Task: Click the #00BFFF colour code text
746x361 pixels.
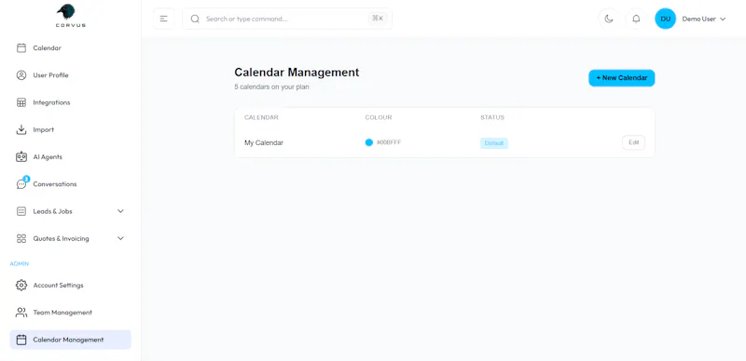Action: [x=389, y=142]
